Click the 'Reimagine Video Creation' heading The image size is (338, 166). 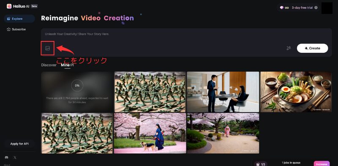tap(87, 18)
